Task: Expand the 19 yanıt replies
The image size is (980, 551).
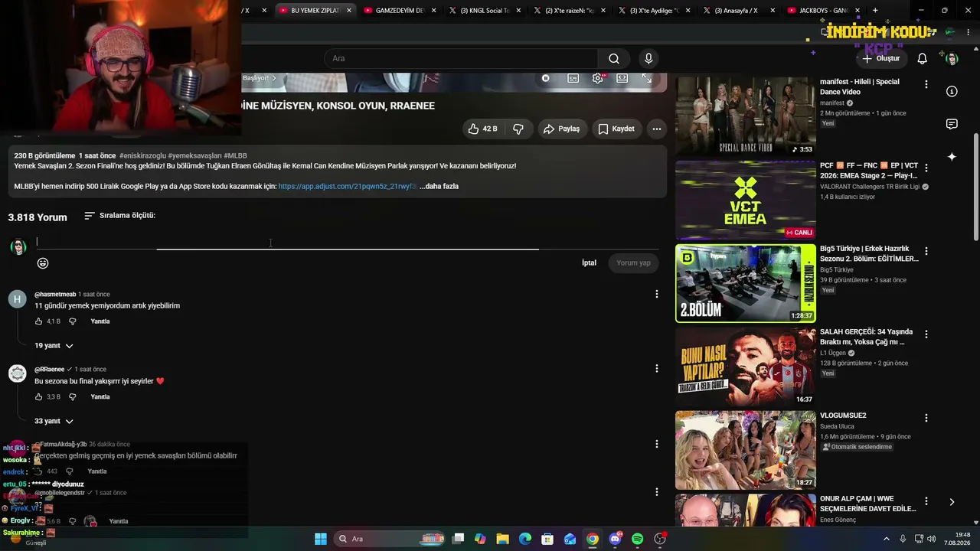Action: [x=54, y=346]
